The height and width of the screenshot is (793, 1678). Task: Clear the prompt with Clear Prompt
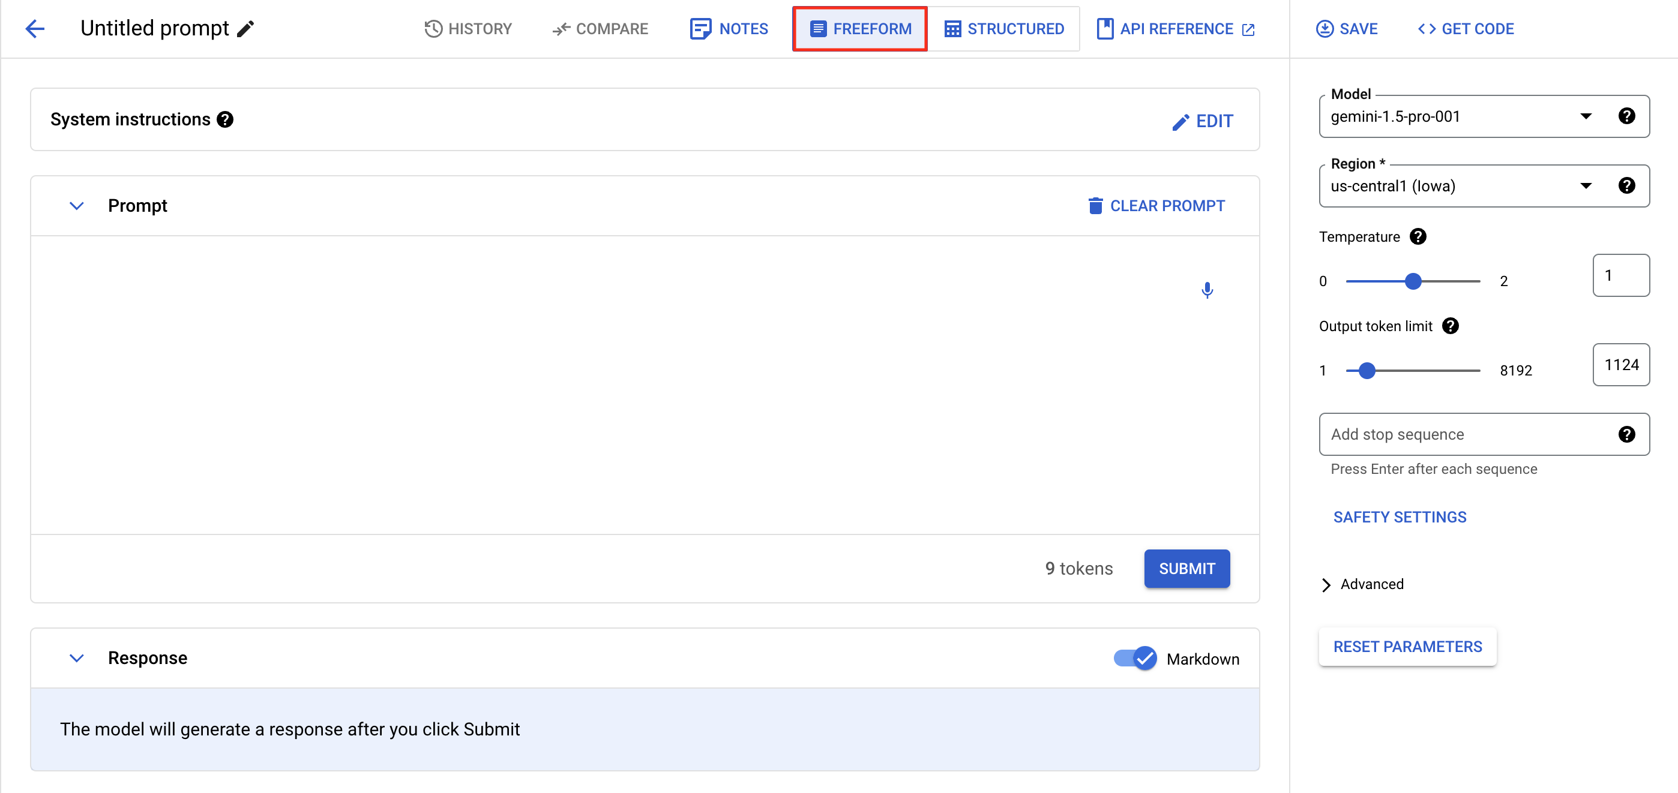(1156, 206)
